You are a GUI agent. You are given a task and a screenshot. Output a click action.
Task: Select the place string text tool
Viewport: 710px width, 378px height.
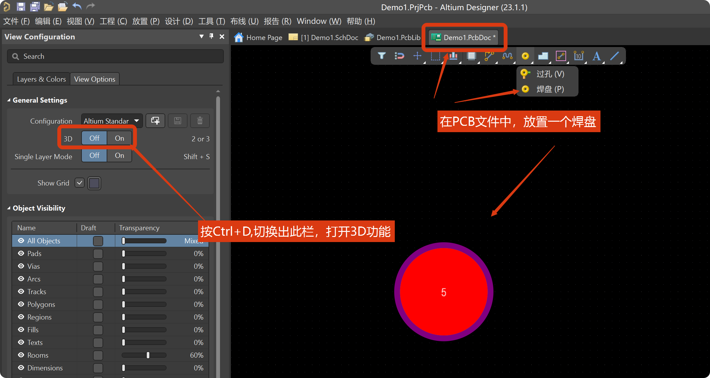click(x=596, y=56)
